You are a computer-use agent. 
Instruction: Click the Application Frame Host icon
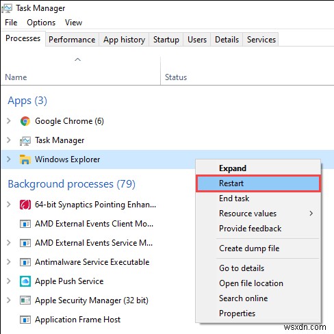pos(25,320)
